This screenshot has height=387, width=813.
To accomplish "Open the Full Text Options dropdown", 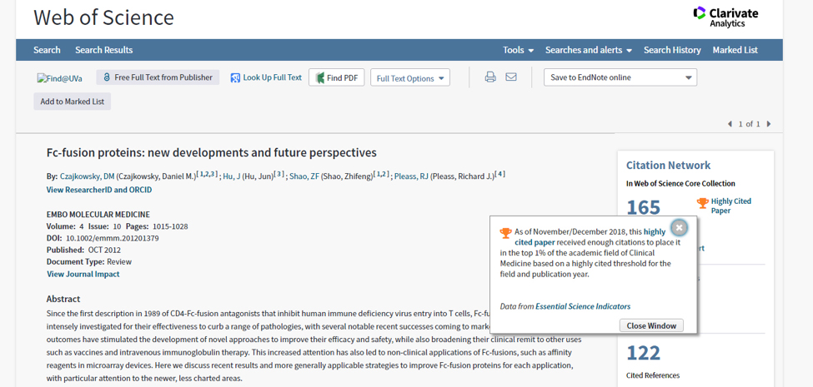I will [x=410, y=78].
